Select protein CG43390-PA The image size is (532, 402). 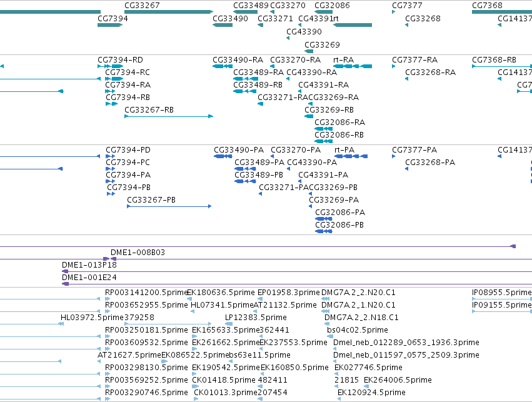click(312, 163)
